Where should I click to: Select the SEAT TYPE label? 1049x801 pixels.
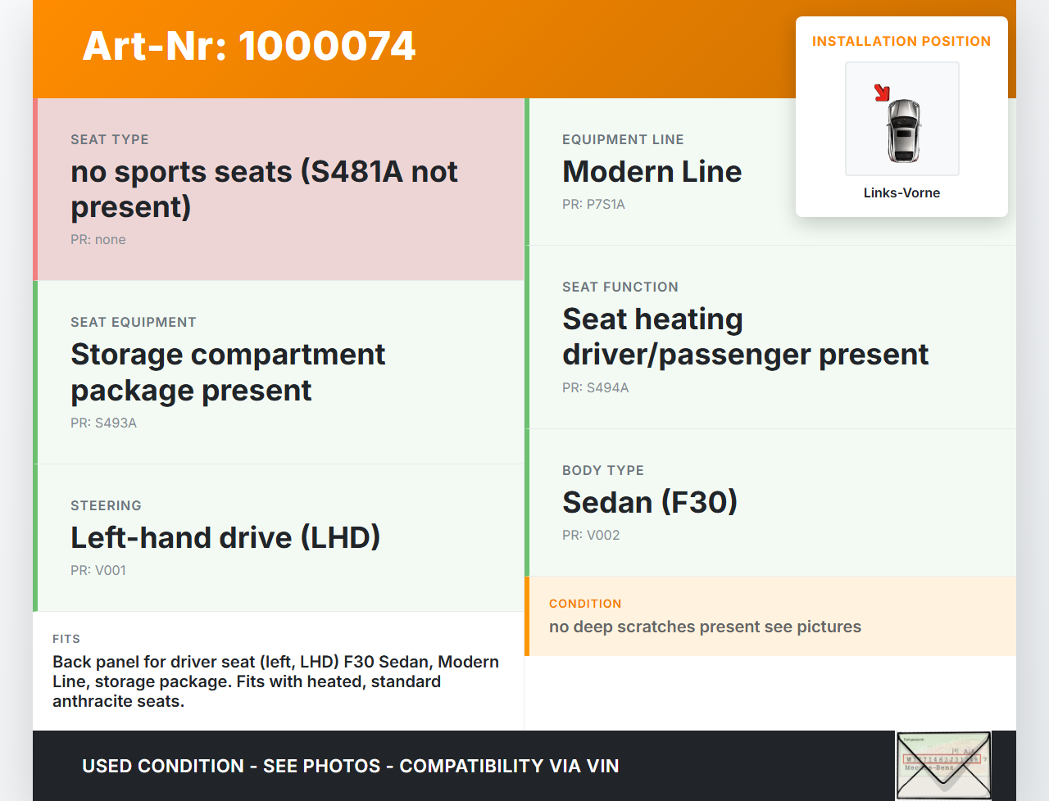(110, 139)
